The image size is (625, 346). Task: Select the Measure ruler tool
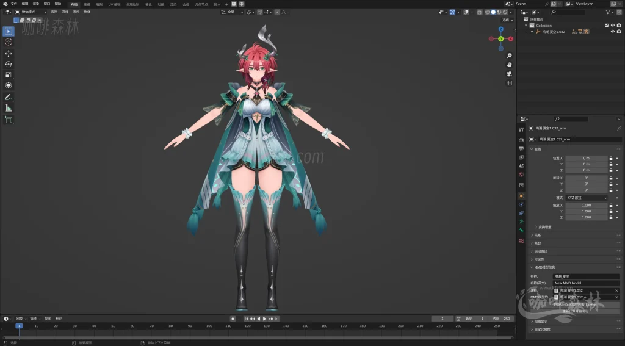point(9,108)
